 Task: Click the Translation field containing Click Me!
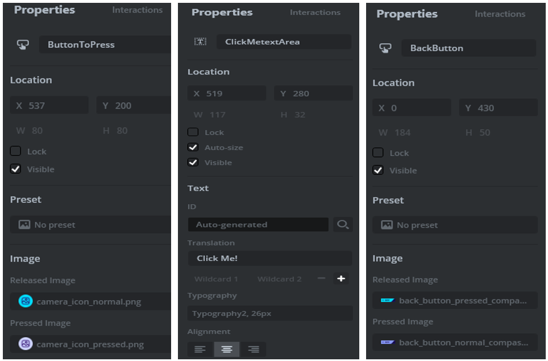tap(269, 258)
